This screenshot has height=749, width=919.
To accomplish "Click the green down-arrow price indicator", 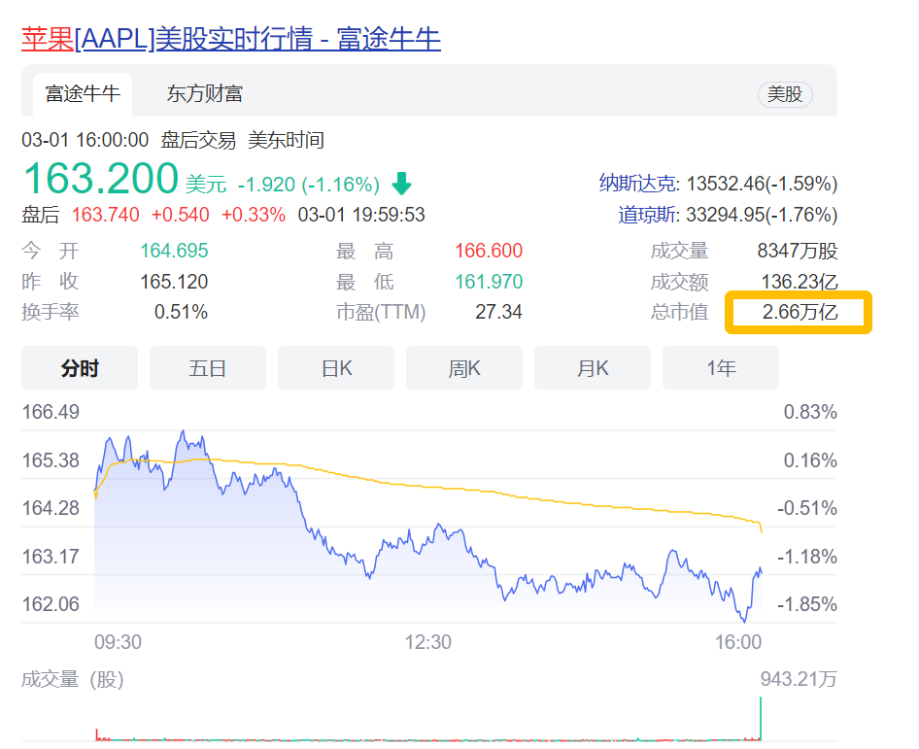I will click(x=401, y=184).
